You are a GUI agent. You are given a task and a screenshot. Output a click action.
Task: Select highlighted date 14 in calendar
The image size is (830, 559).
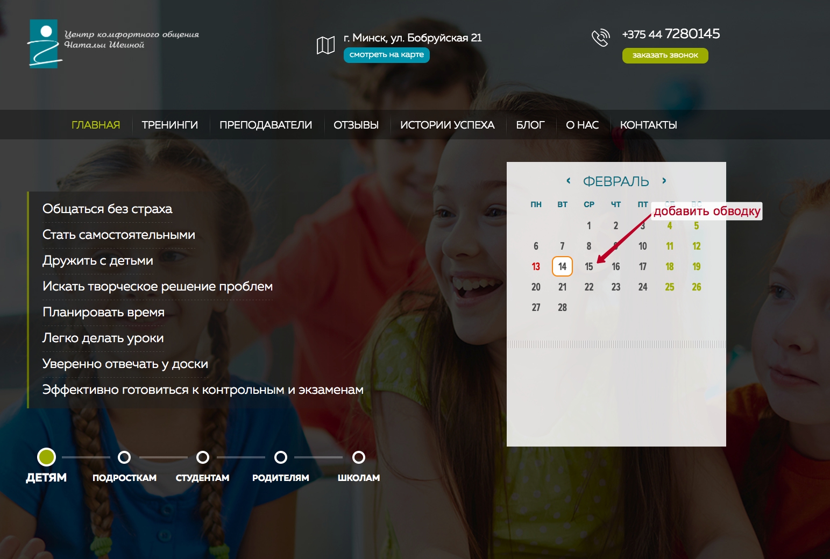[x=562, y=266]
